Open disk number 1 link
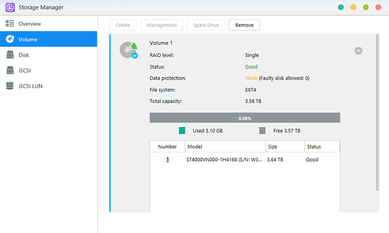This screenshot has width=389, height=233. (167, 160)
